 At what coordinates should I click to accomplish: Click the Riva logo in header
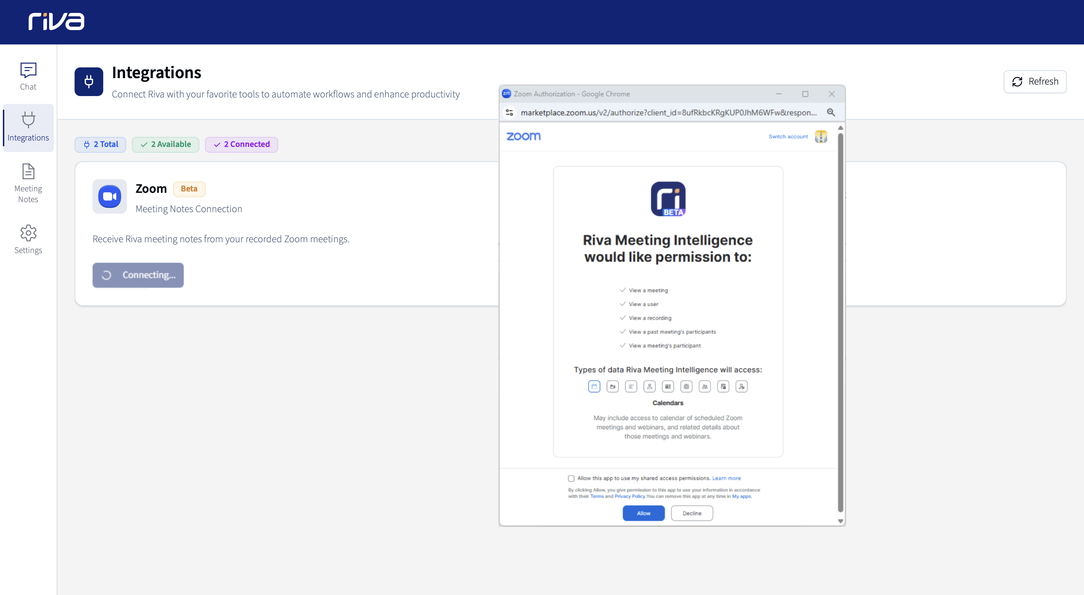(56, 22)
